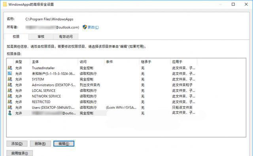Click the group icon beside LOCAL SERVICE
This screenshot has width=253, height=156.
pyautogui.click(x=10, y=90)
